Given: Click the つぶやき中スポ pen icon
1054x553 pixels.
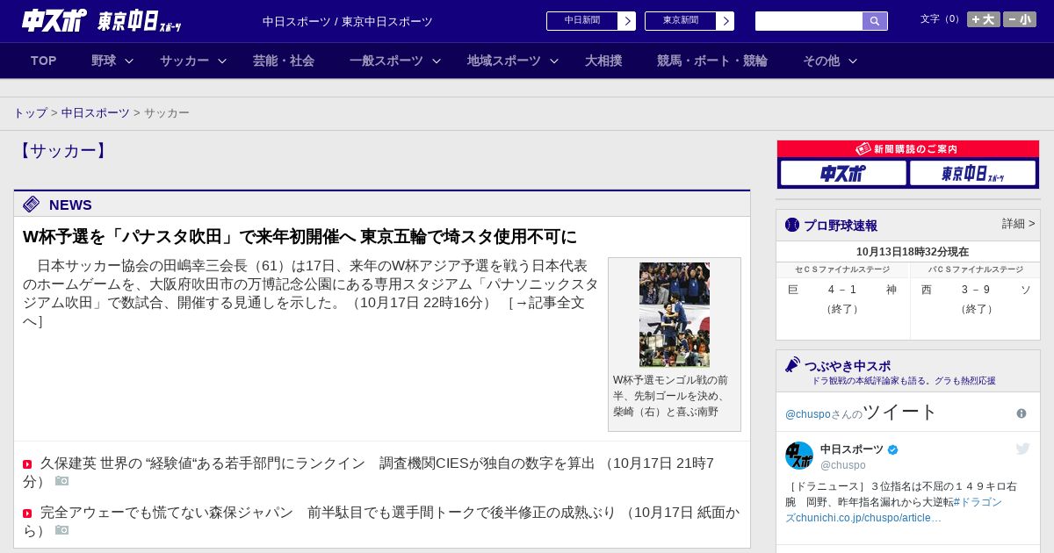Looking at the screenshot, I should coord(792,364).
